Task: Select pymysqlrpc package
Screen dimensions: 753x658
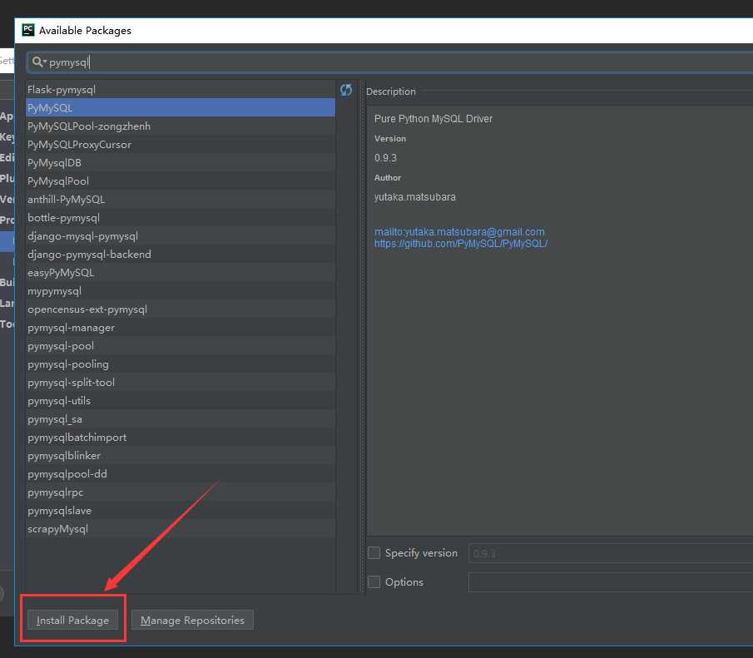Action: (181, 492)
